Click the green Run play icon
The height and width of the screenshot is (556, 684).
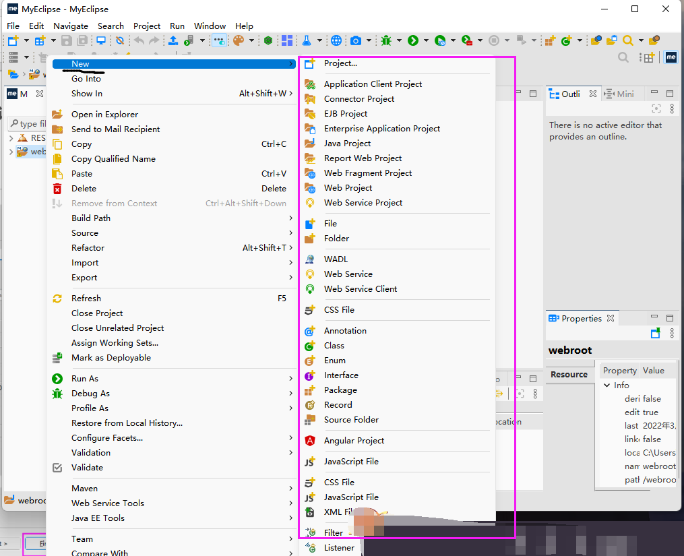pos(412,40)
